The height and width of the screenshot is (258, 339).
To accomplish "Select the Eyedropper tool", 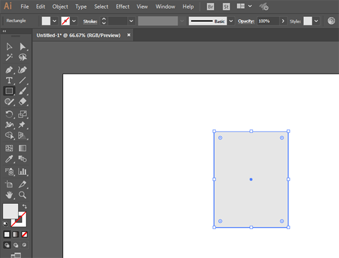I will (x=9, y=159).
